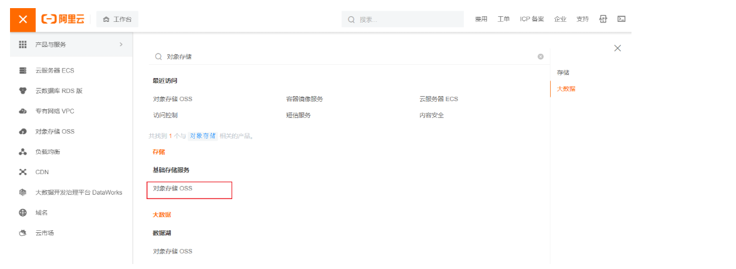Jump to 存储 category on right
This screenshot has width=736, height=269.
(563, 72)
